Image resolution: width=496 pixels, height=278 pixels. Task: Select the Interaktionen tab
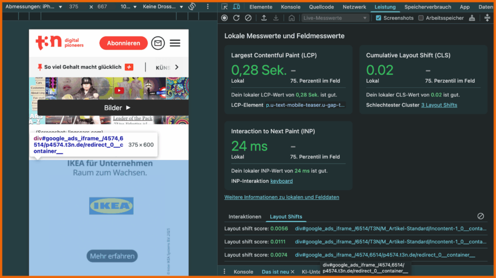pyautogui.click(x=245, y=217)
